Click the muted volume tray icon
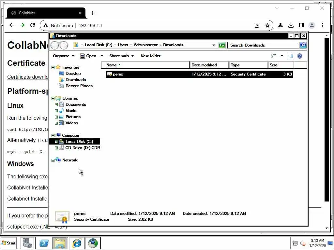This screenshot has width=334, height=250. click(x=303, y=243)
